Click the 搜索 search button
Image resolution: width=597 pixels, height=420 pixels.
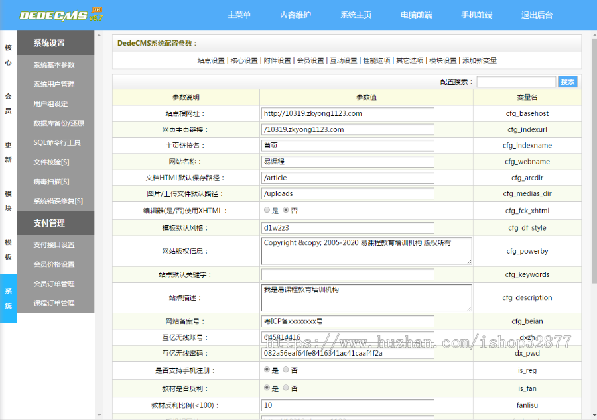tap(568, 81)
